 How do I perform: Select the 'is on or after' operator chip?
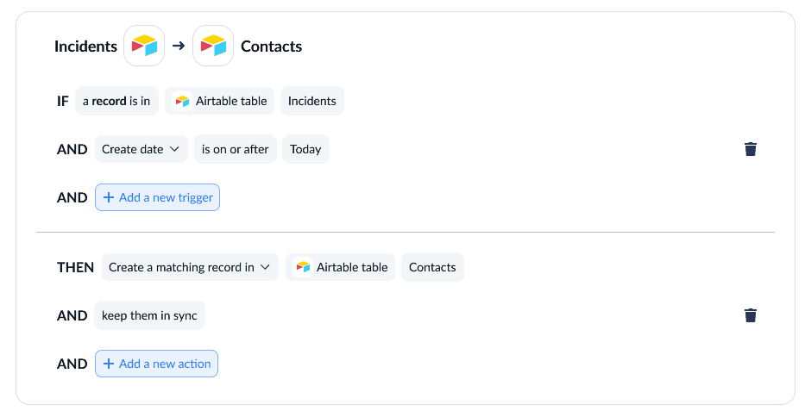click(236, 149)
